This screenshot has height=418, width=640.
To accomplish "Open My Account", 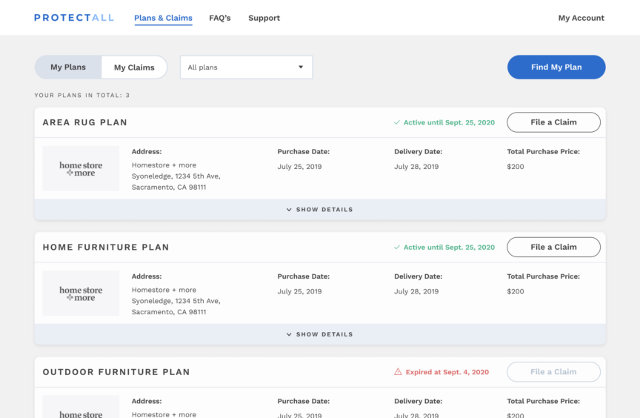I will 581,18.
